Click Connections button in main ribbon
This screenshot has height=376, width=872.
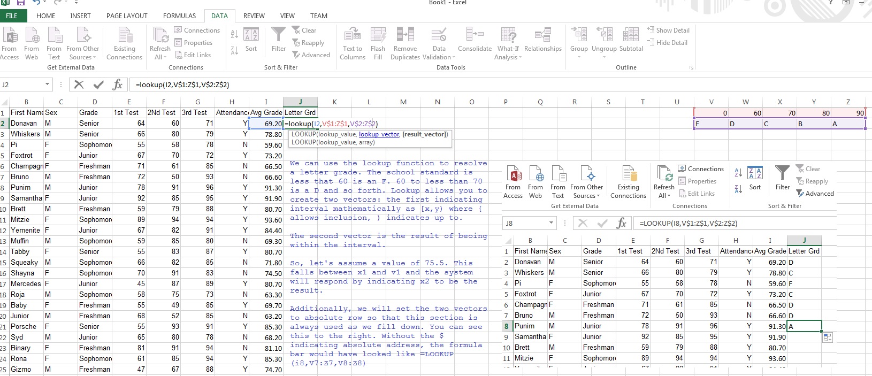click(x=197, y=30)
